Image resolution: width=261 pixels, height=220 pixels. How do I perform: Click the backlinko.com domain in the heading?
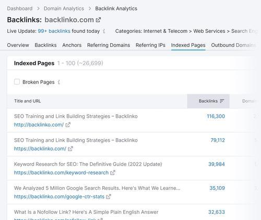click(x=69, y=20)
